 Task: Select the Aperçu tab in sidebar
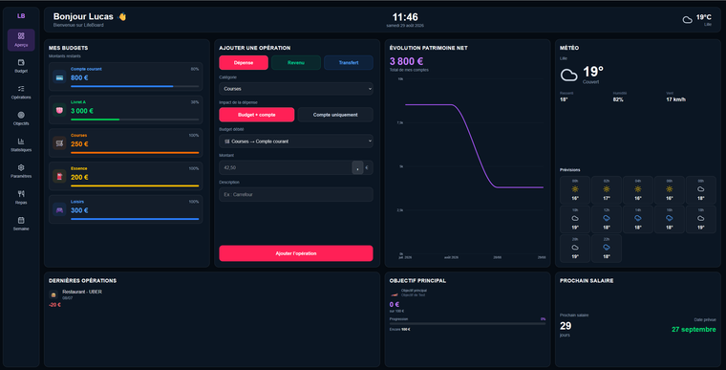point(21,40)
